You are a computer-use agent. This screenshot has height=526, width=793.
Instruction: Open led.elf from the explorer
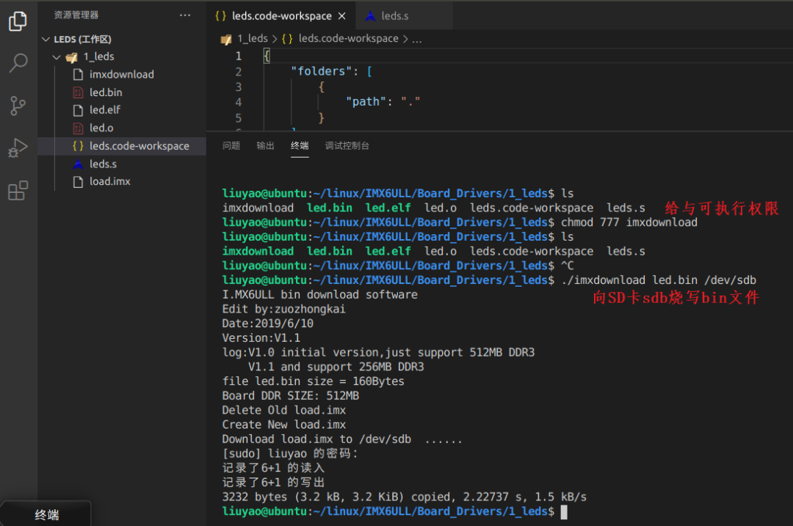[x=105, y=110]
